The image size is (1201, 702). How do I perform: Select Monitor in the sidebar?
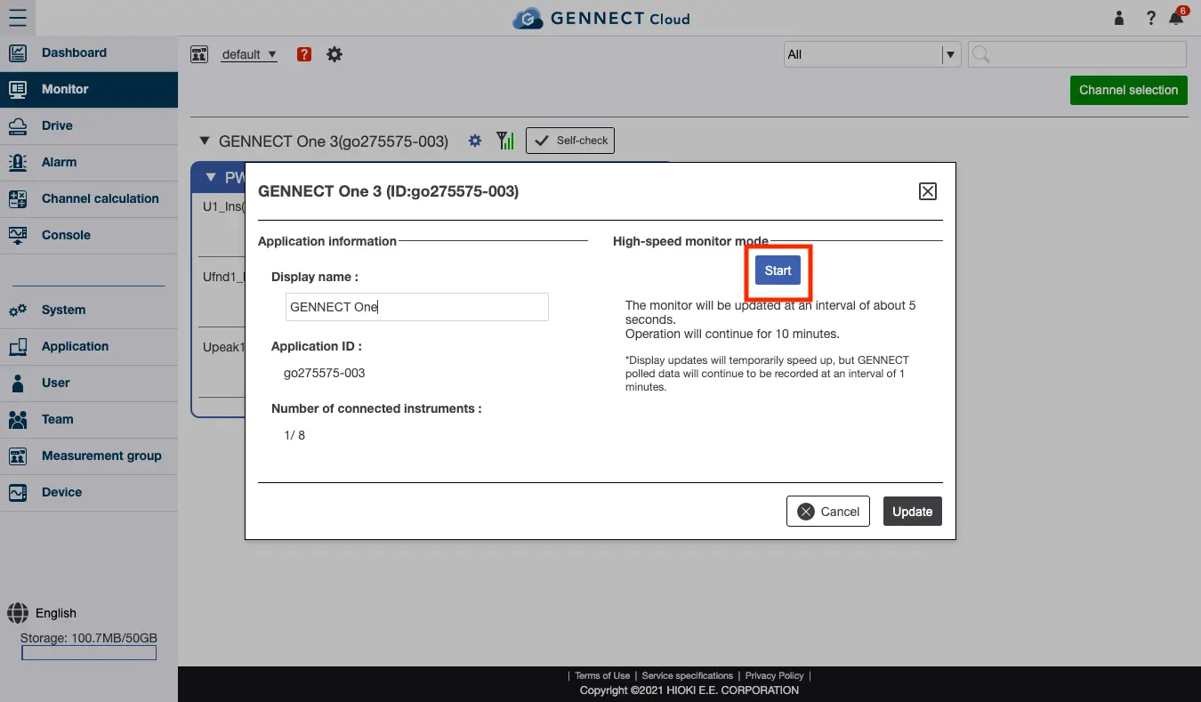pyautogui.click(x=89, y=90)
